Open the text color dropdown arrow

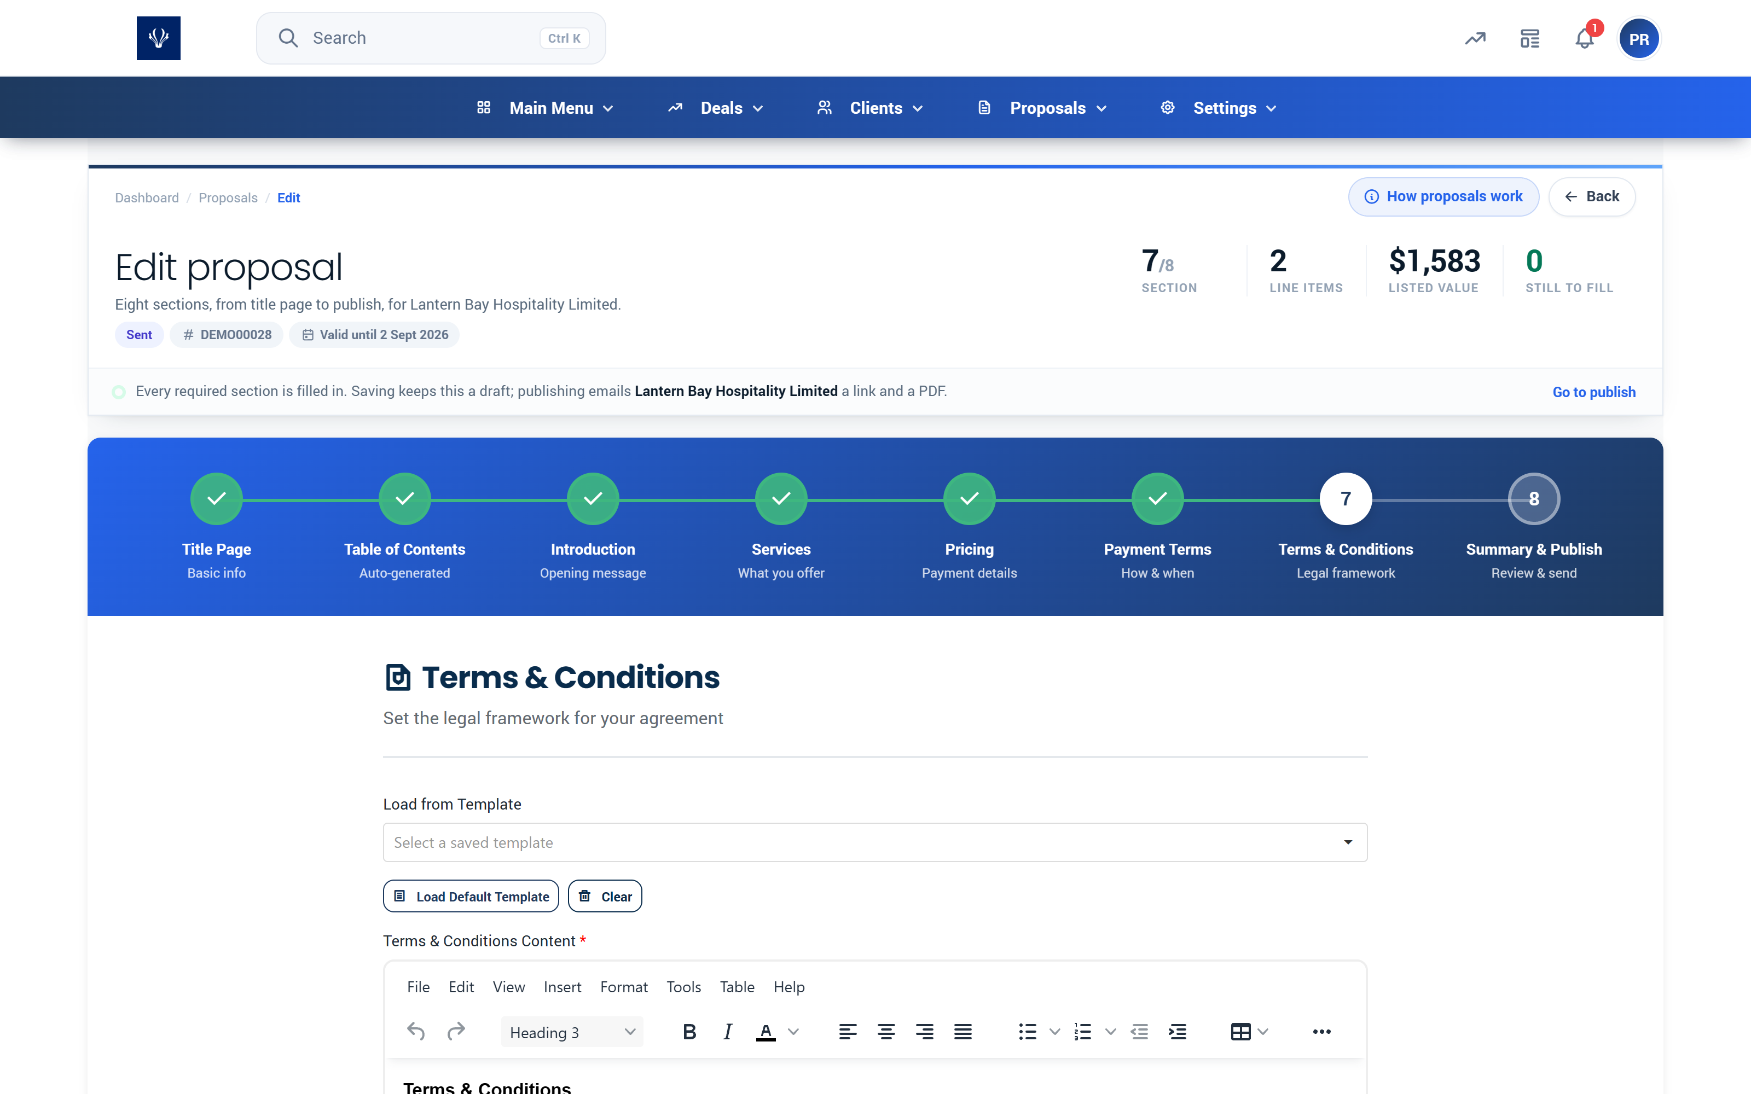click(794, 1032)
